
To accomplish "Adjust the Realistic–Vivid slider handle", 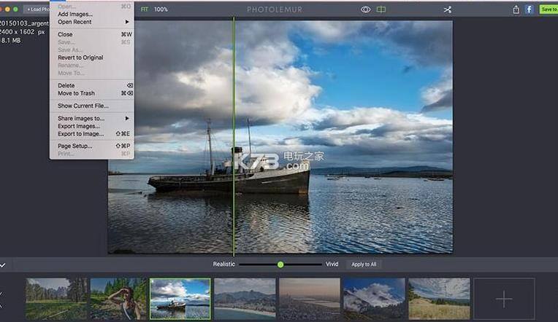I will pos(280,264).
